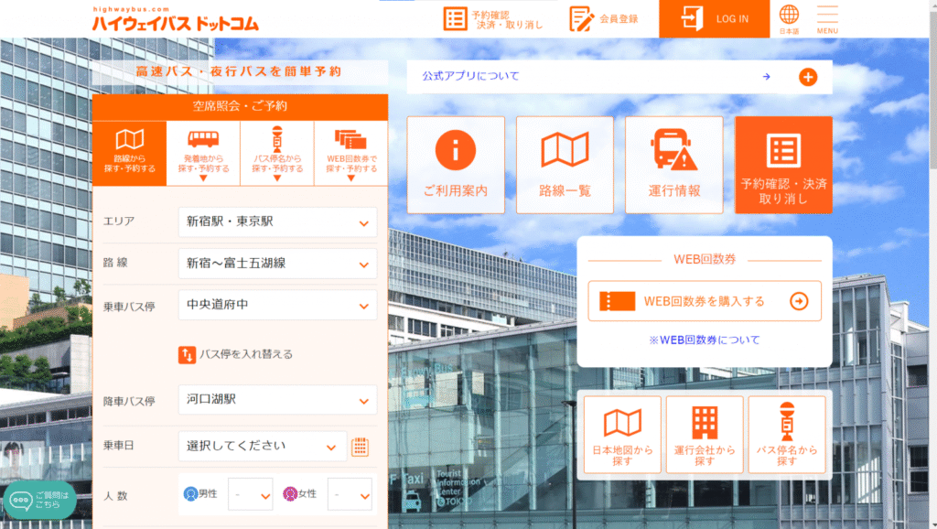
Task: Switch to 発着地から探す・予約する tab
Action: [x=203, y=154]
